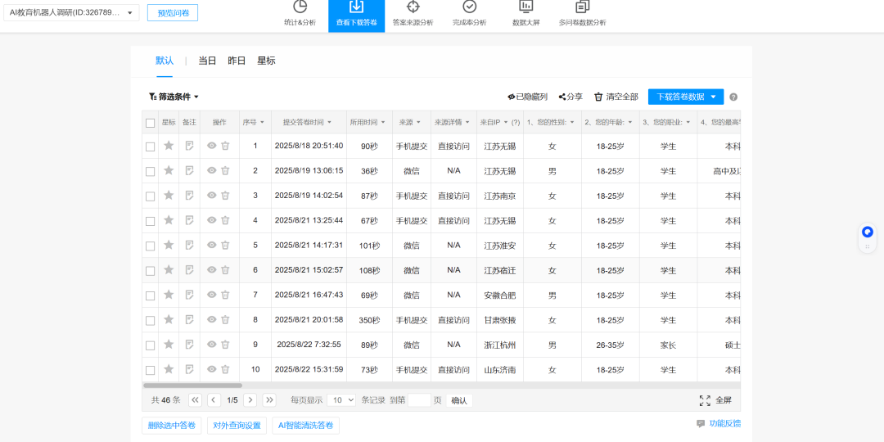Select the 默认 tab
The height and width of the screenshot is (442, 884).
[x=165, y=61]
